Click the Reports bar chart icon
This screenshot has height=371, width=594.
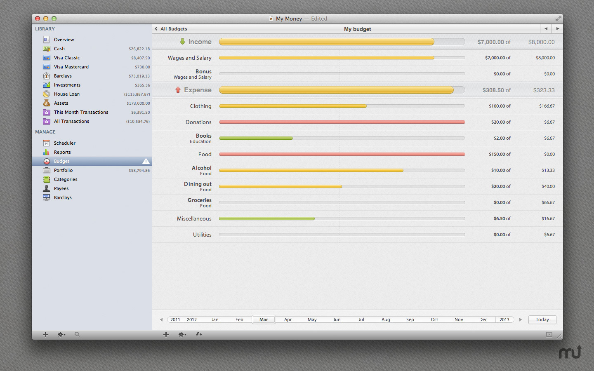point(47,152)
